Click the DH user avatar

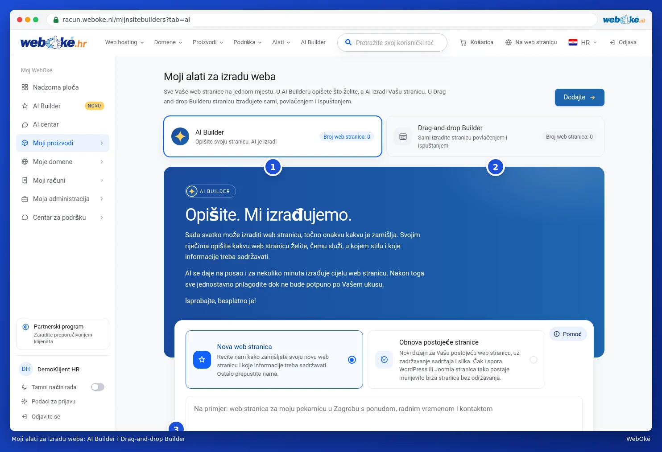point(26,369)
